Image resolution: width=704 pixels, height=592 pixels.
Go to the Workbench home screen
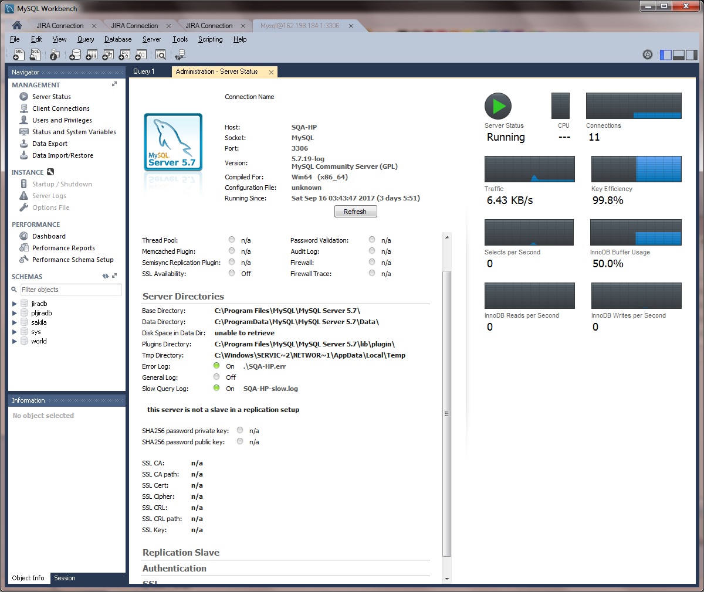point(16,25)
